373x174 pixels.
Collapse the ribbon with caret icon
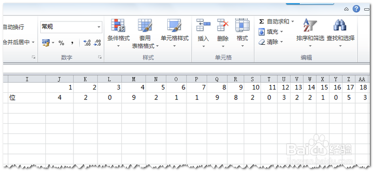[x=346, y=10]
